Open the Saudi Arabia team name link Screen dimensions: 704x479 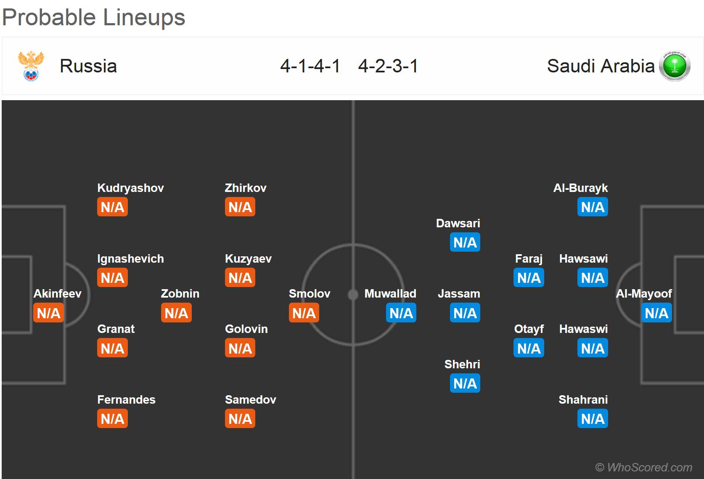(601, 66)
